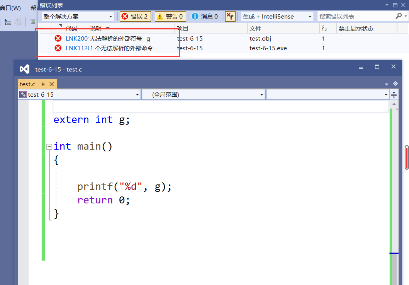
Task: Click the pointer-and-rectangle toolbar icon in main window
Action: (x=8, y=22)
